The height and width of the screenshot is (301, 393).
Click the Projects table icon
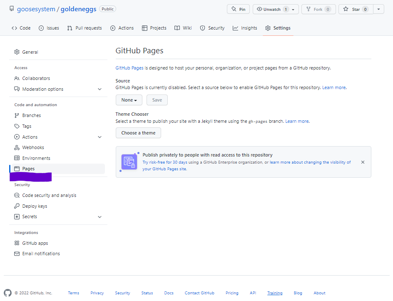pyautogui.click(x=144, y=28)
